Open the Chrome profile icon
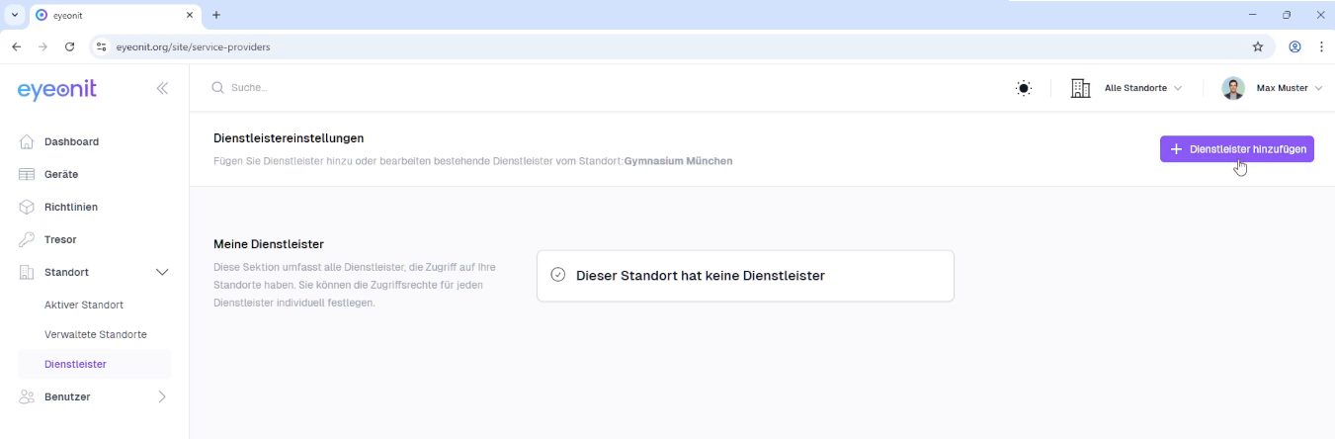This screenshot has width=1335, height=439. (x=1294, y=46)
